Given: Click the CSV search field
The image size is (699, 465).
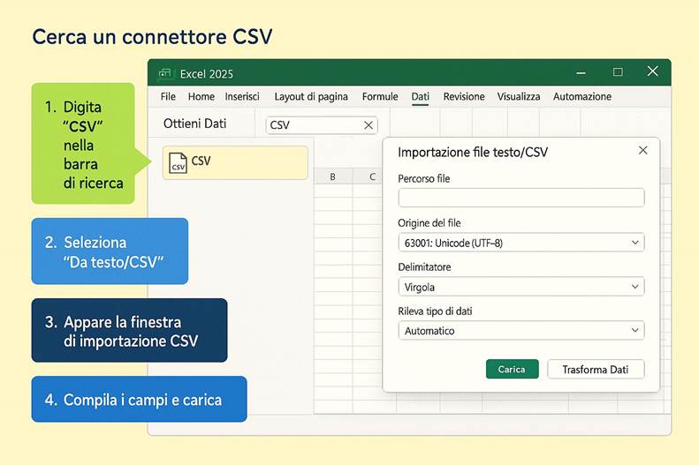Looking at the screenshot, I should pos(322,125).
